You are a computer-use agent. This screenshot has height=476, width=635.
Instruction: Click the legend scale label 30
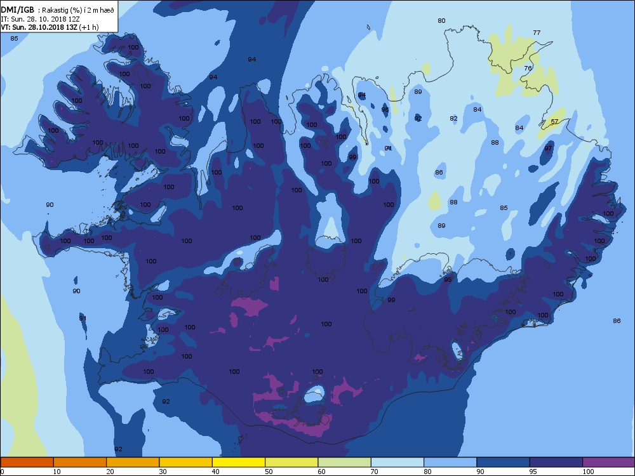tap(163, 472)
